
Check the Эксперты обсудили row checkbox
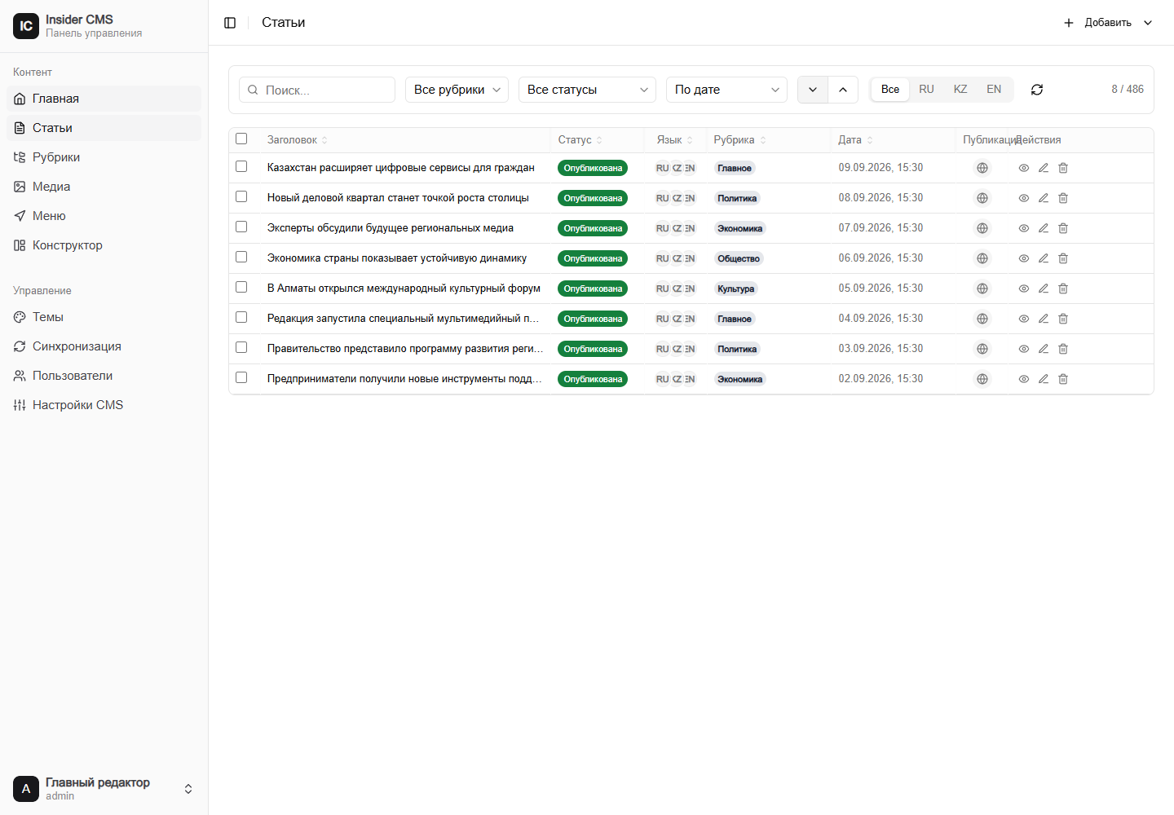click(x=241, y=227)
